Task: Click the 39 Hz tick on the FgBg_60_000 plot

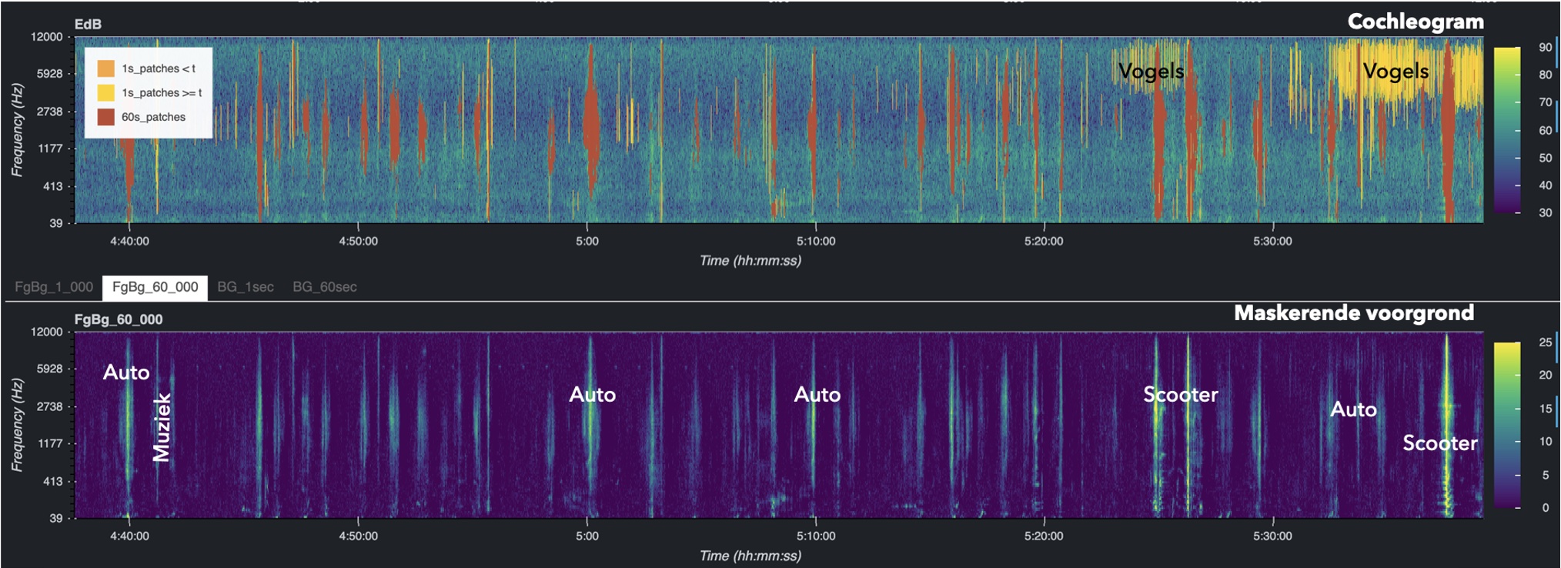Action: (56, 518)
